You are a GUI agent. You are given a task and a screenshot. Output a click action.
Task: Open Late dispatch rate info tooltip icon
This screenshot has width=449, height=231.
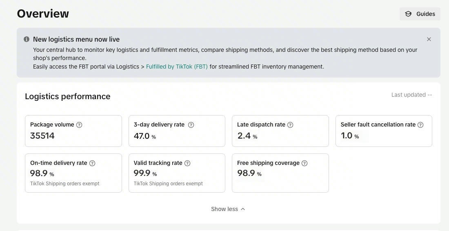[290, 125]
